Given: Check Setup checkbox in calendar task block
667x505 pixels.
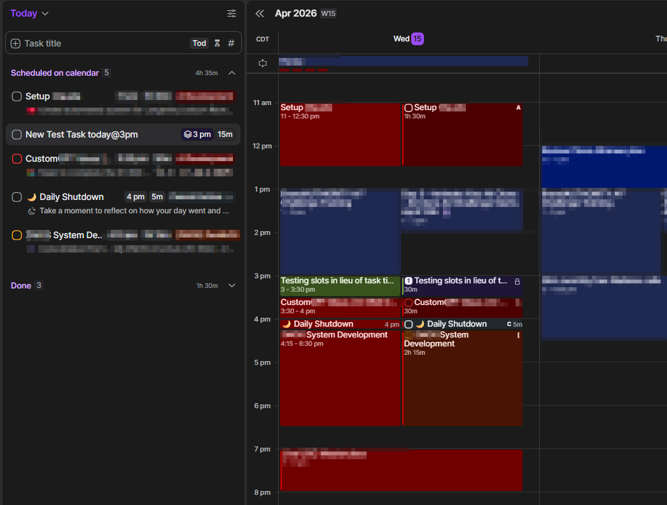Looking at the screenshot, I should pyautogui.click(x=409, y=108).
